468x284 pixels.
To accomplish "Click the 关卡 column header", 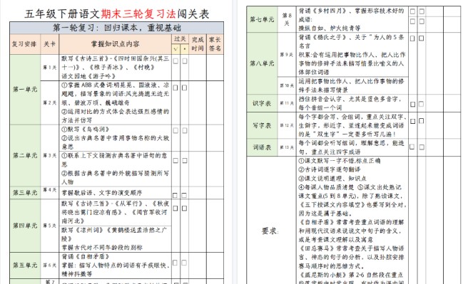I will 49,44.
